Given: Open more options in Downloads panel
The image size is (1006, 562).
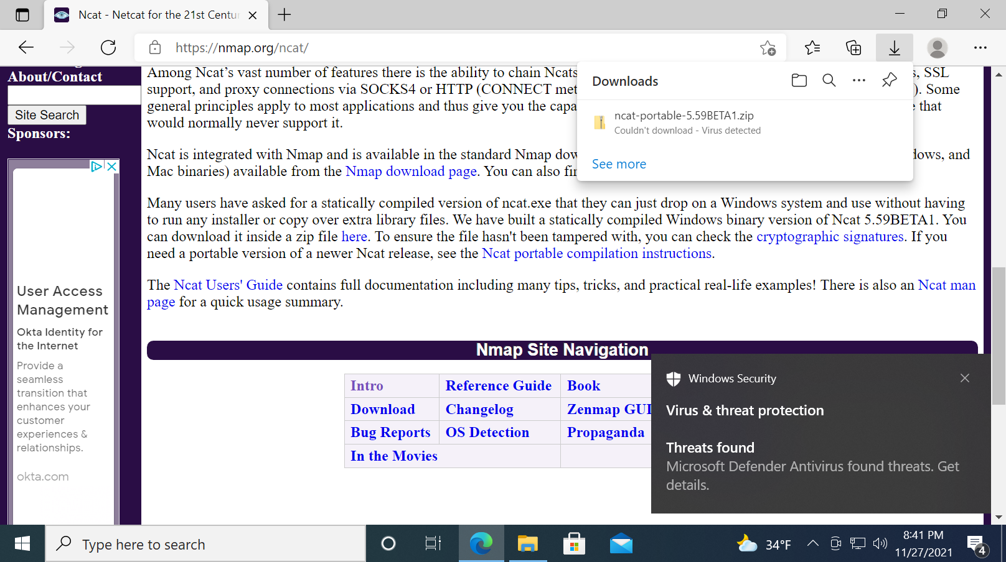Looking at the screenshot, I should click(x=859, y=80).
